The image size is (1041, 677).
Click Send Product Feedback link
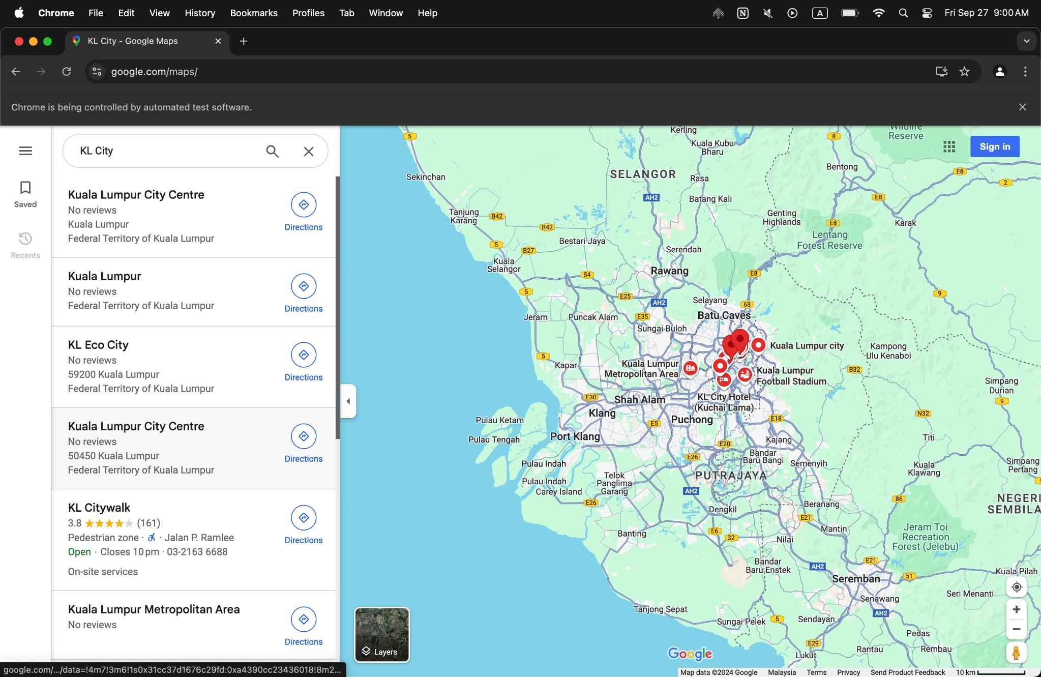[908, 672]
